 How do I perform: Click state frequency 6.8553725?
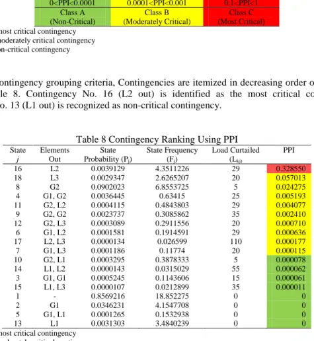click(x=172, y=187)
